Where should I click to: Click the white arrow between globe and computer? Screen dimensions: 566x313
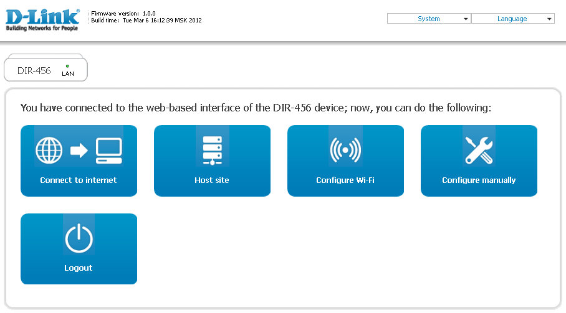tap(79, 151)
